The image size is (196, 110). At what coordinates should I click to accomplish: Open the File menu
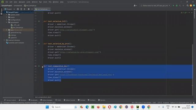pos(7,2)
